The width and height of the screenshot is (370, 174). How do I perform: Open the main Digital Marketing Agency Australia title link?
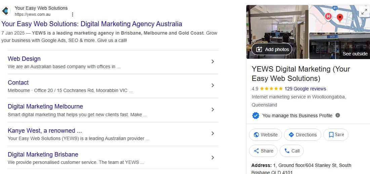[x=92, y=24]
